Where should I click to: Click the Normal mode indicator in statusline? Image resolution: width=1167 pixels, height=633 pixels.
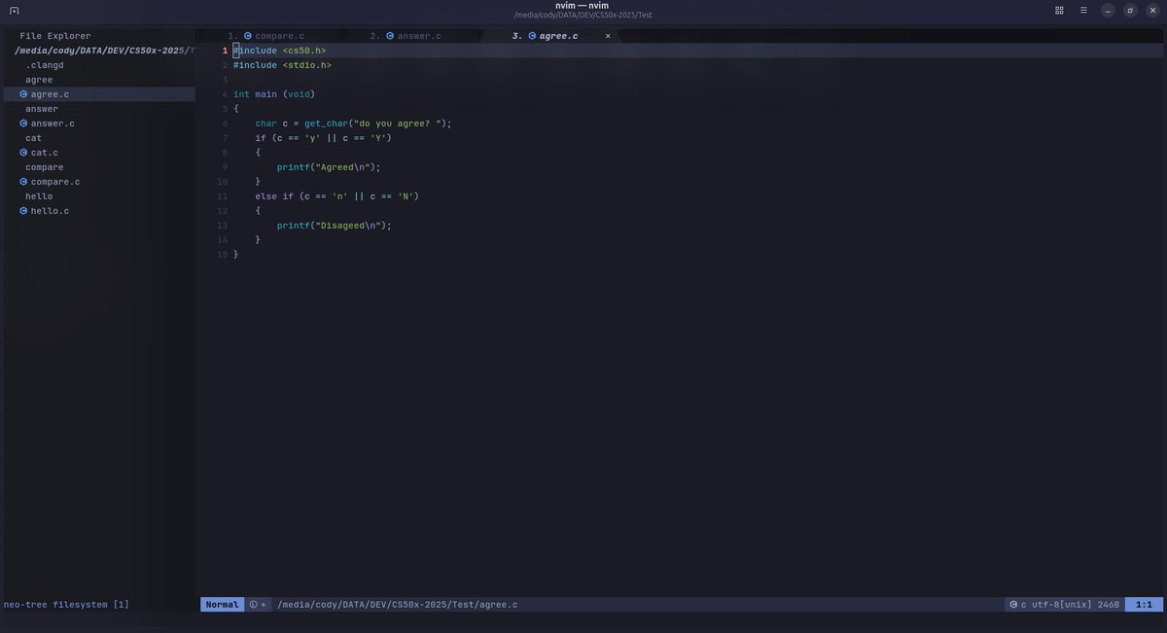(x=222, y=605)
